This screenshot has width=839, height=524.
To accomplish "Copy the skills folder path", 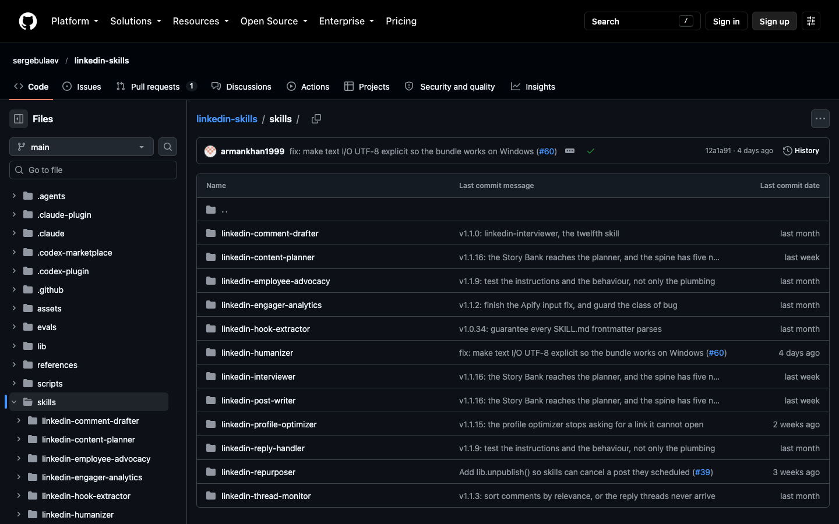I will point(316,119).
